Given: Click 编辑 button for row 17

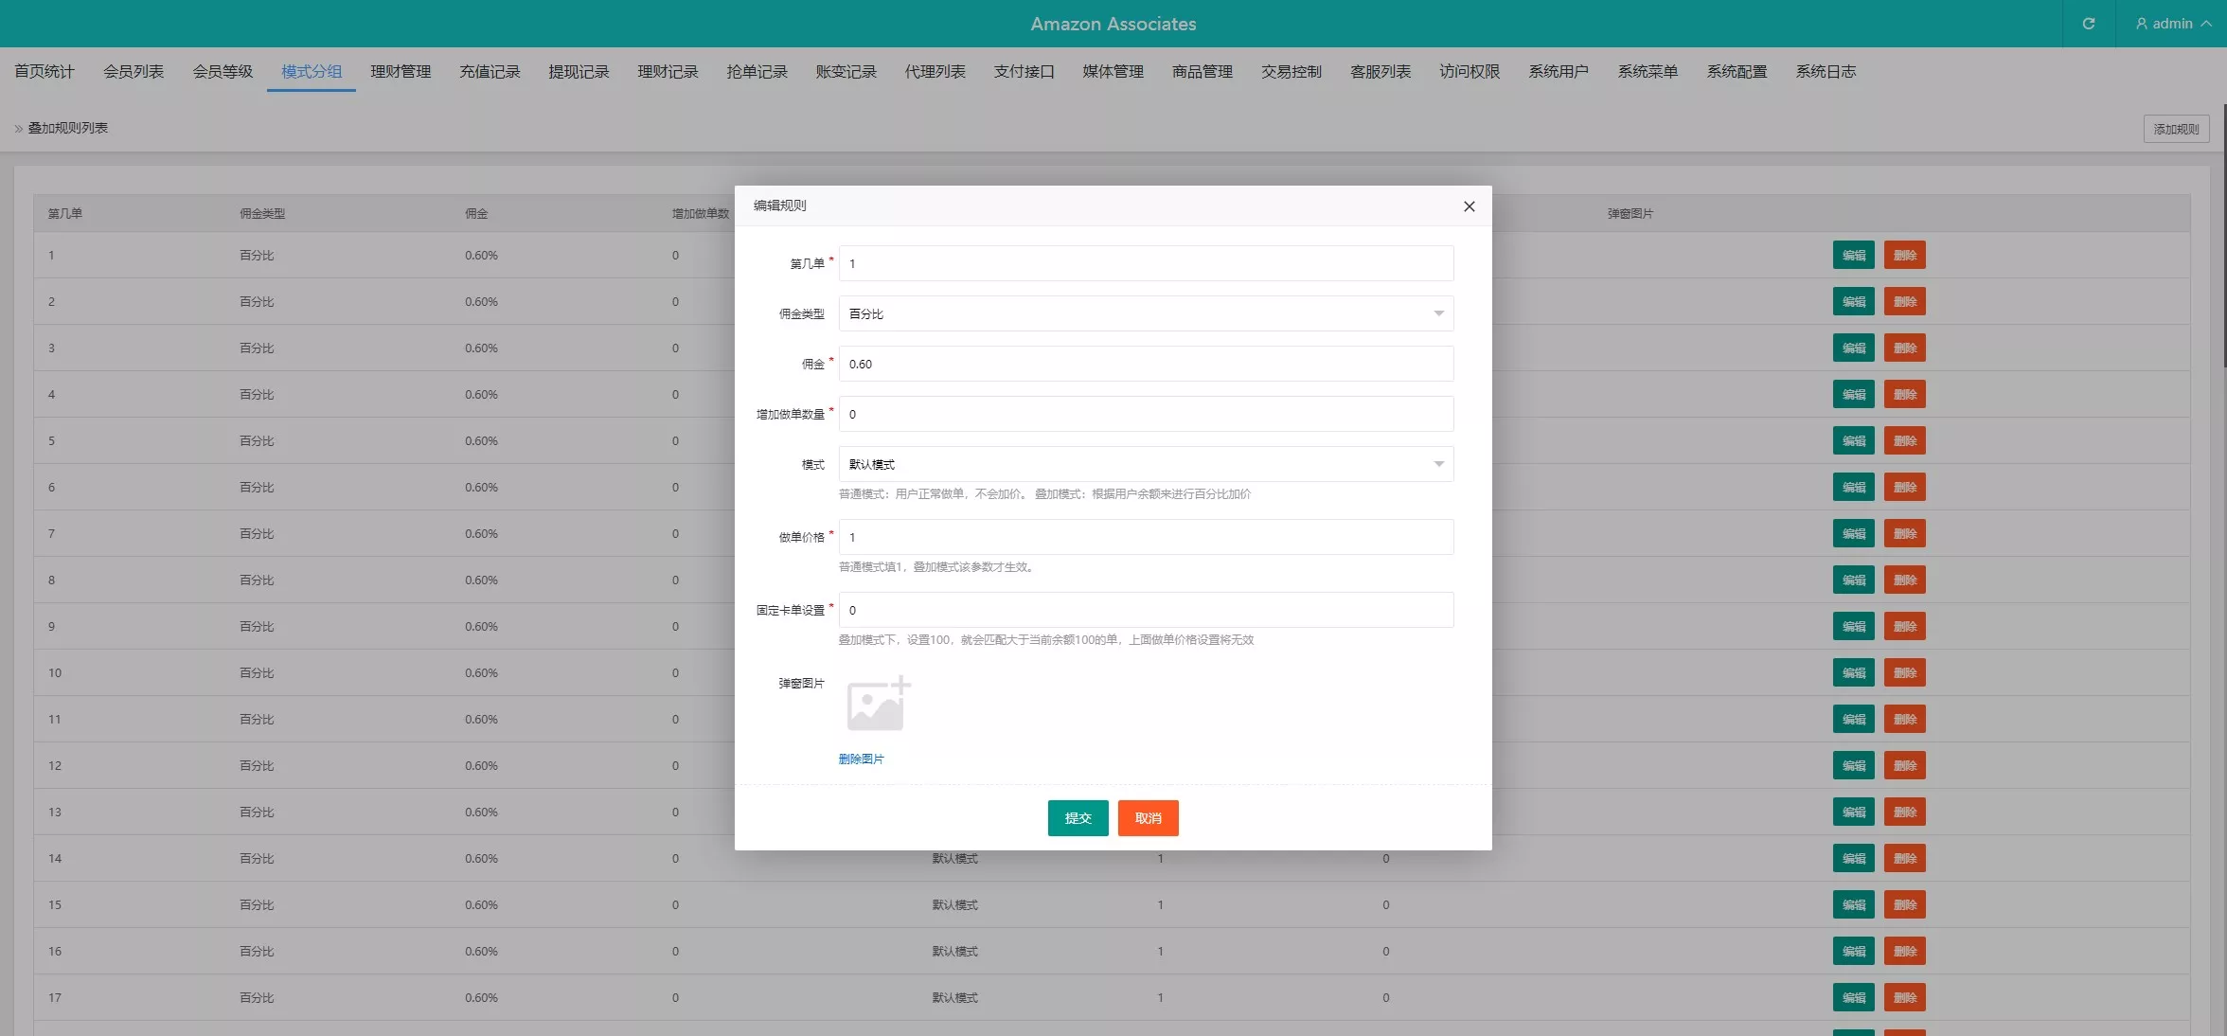Looking at the screenshot, I should 1853,997.
